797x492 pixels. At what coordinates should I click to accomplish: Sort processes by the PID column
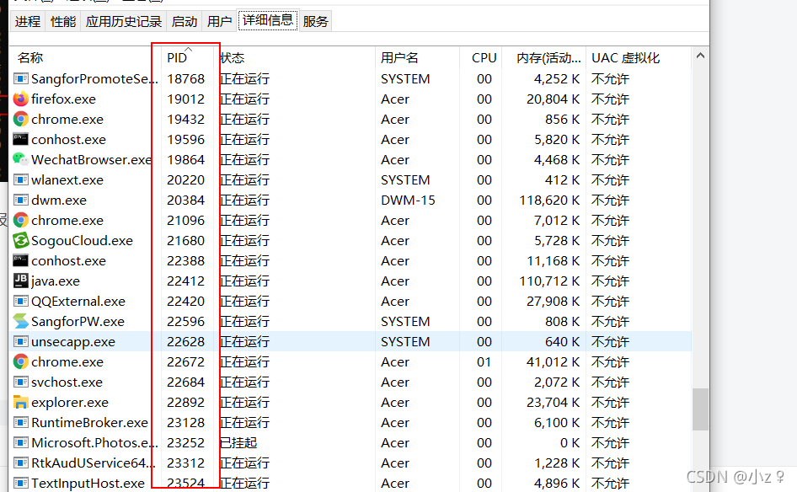coord(177,57)
